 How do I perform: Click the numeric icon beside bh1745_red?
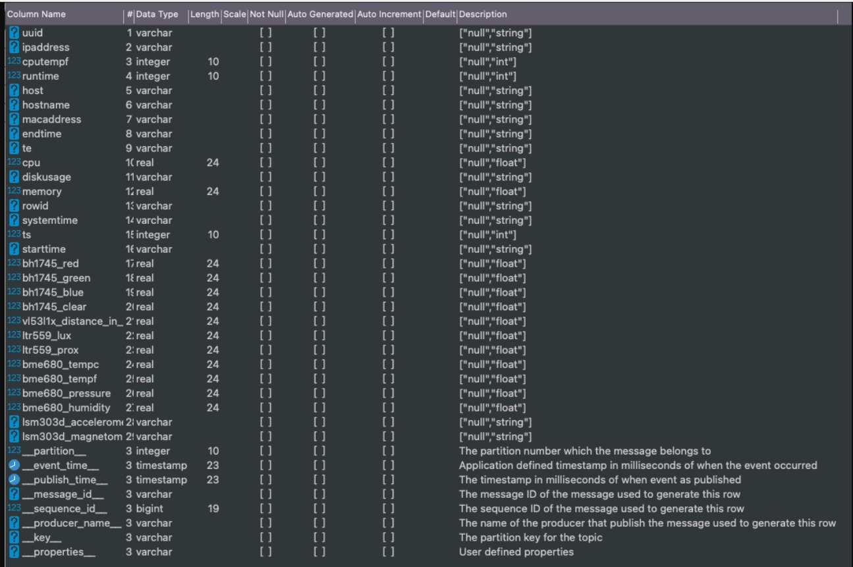[14, 263]
